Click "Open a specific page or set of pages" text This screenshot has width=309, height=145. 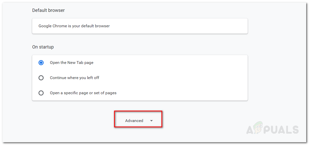83,93
